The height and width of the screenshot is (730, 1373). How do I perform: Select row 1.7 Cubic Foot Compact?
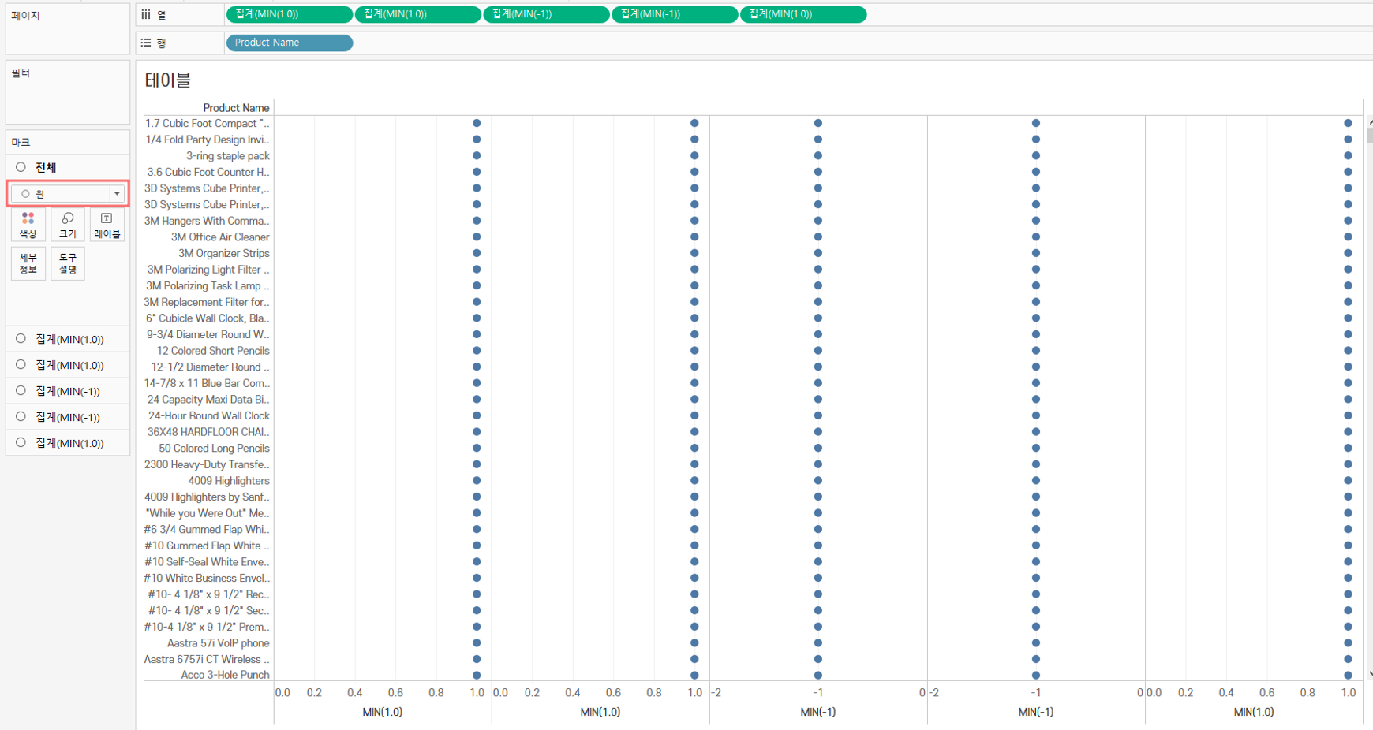pyautogui.click(x=208, y=123)
